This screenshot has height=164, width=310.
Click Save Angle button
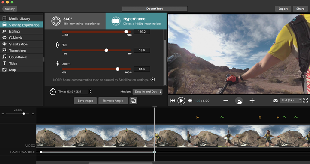click(85, 101)
